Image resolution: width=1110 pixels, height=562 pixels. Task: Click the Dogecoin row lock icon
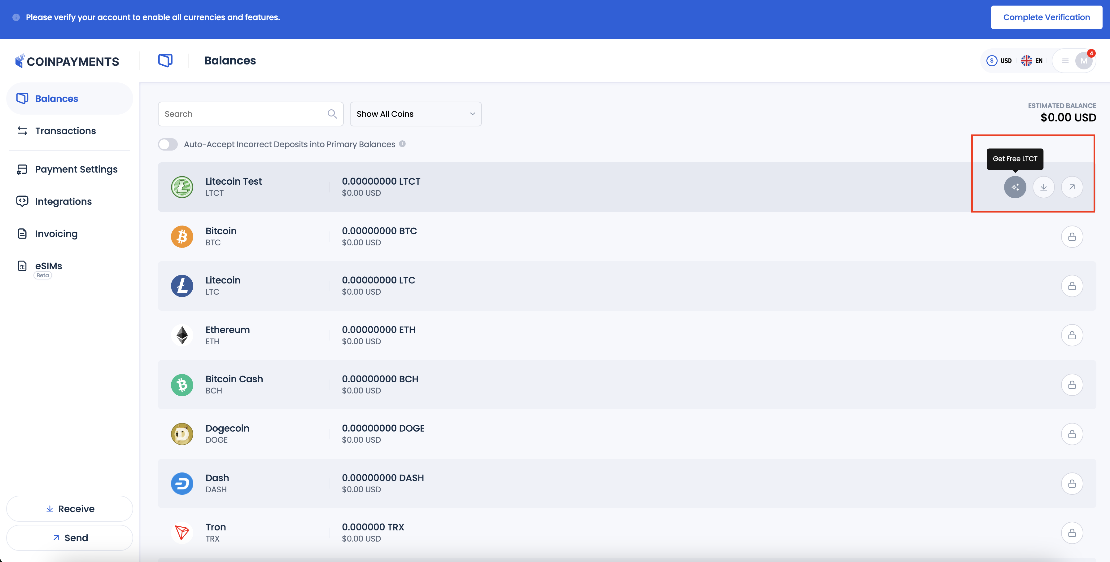point(1072,434)
